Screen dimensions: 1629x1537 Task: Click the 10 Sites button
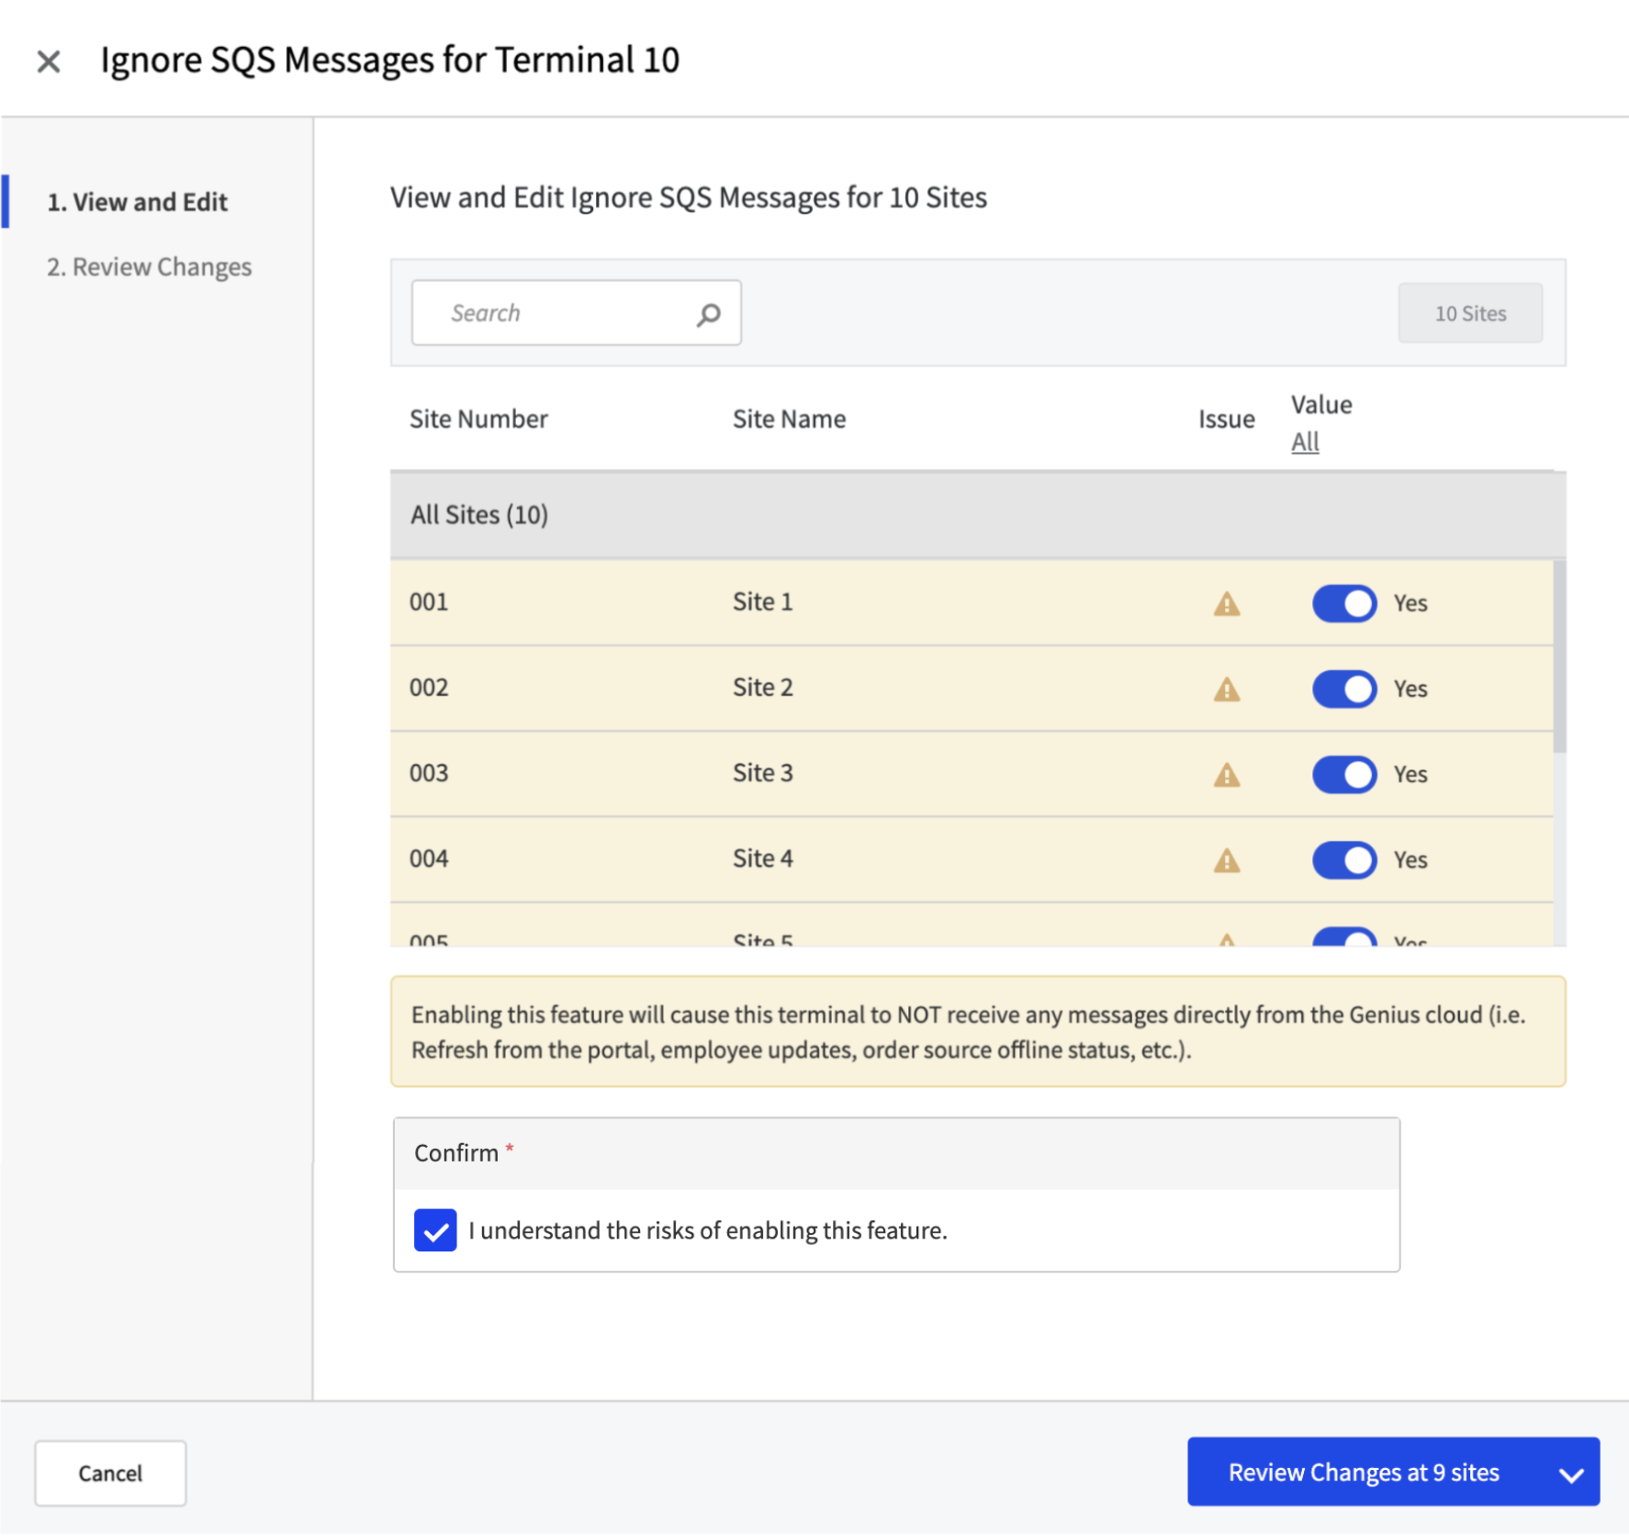click(1470, 313)
